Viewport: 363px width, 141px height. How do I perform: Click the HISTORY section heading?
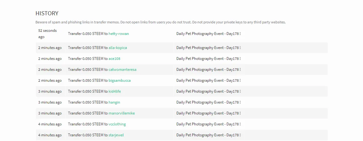[x=47, y=13]
